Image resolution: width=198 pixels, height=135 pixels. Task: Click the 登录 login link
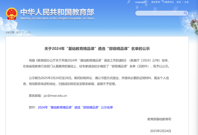click(179, 2)
